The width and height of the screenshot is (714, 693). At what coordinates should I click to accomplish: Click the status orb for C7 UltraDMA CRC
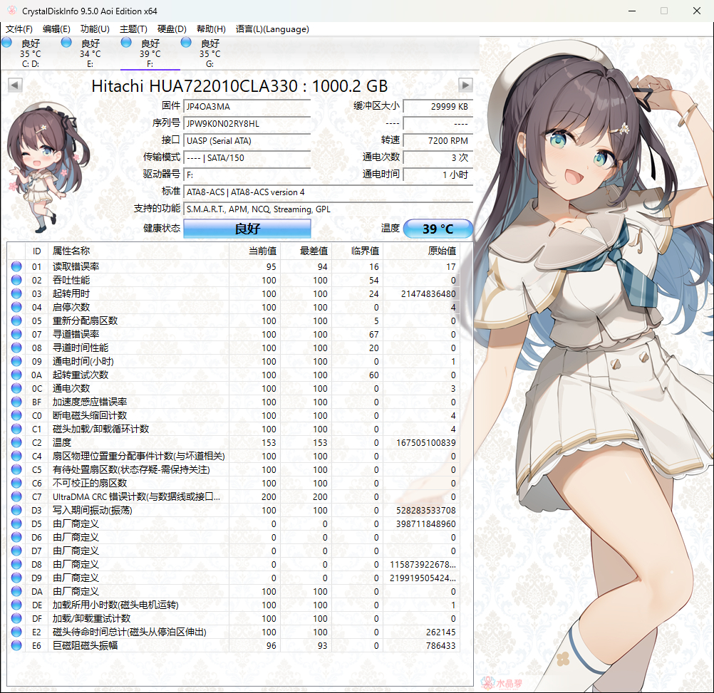pos(16,496)
